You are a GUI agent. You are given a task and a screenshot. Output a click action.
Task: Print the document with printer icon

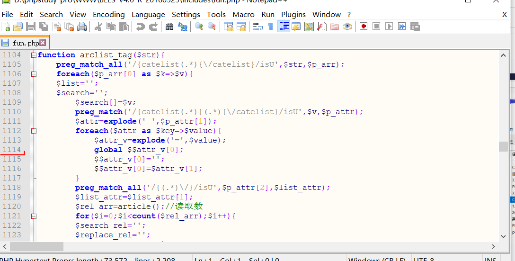pos(82,27)
